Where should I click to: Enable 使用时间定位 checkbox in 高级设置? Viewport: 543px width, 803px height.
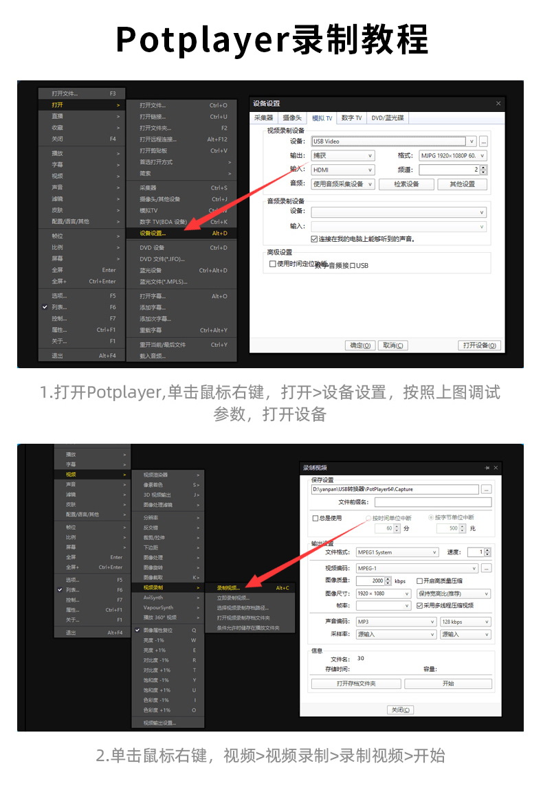click(272, 264)
